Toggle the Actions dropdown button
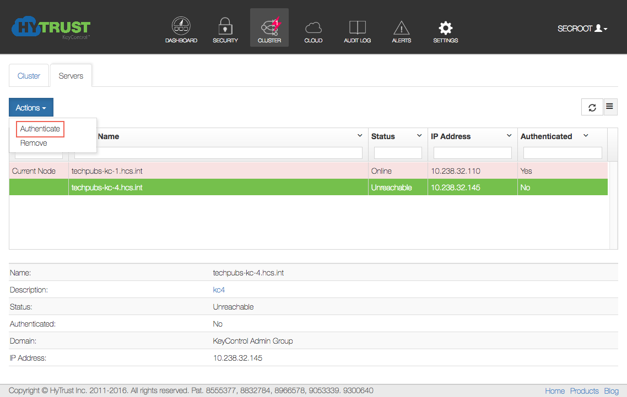Screen dimensions: 627x397 click(x=31, y=108)
